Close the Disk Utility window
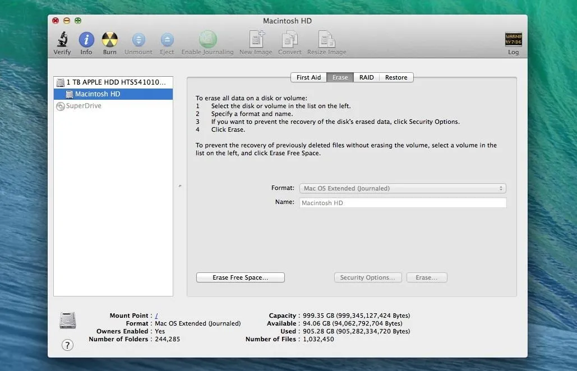577x371 pixels. 56,21
